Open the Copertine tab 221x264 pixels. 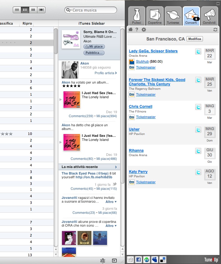pos(155,16)
